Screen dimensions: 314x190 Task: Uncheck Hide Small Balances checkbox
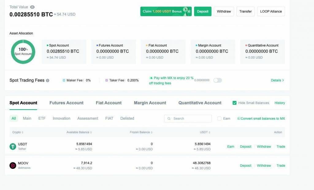pyautogui.click(x=235, y=103)
